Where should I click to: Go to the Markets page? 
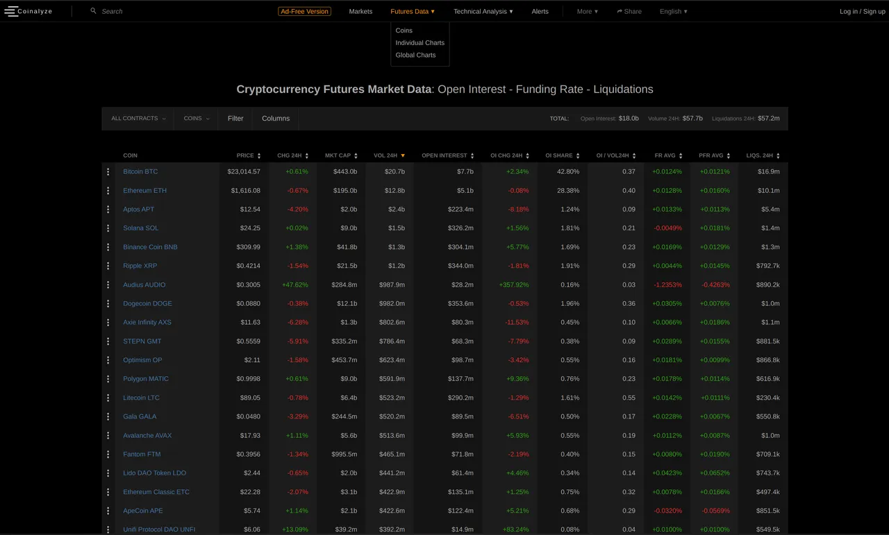click(360, 11)
